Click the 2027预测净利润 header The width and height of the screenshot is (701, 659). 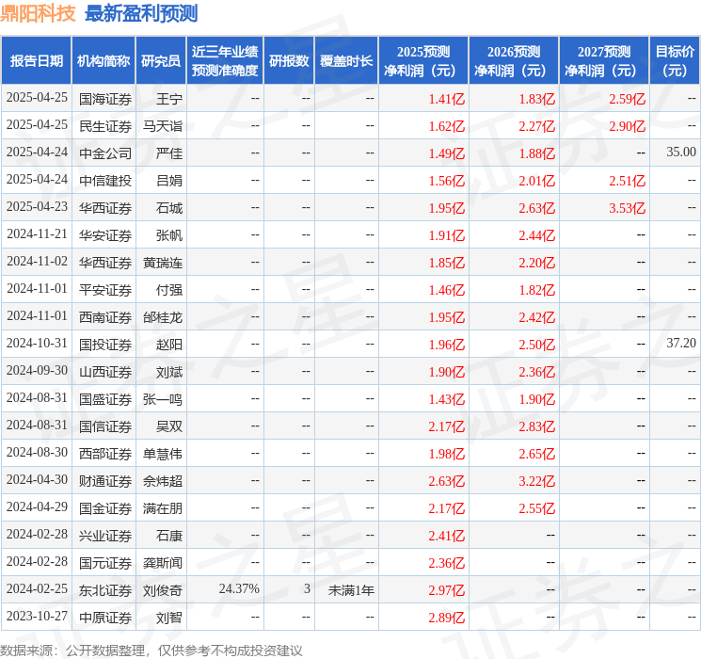tap(604, 61)
